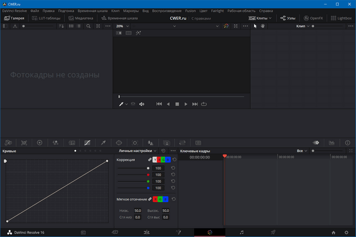Open the project settings gear
The height and width of the screenshot is (237, 356).
click(x=346, y=232)
